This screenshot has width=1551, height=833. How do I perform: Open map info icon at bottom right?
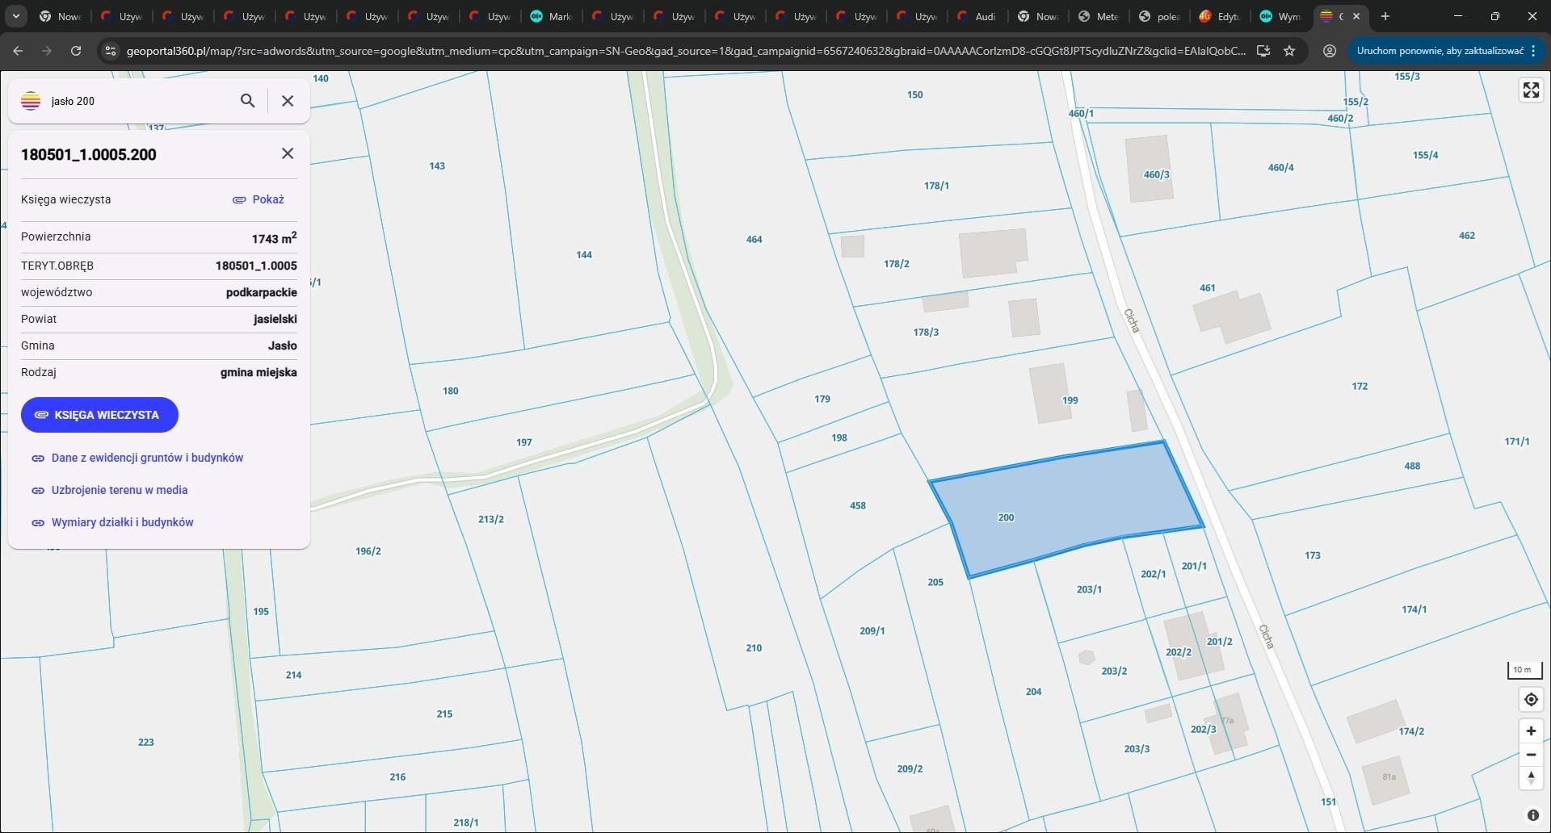click(x=1532, y=815)
